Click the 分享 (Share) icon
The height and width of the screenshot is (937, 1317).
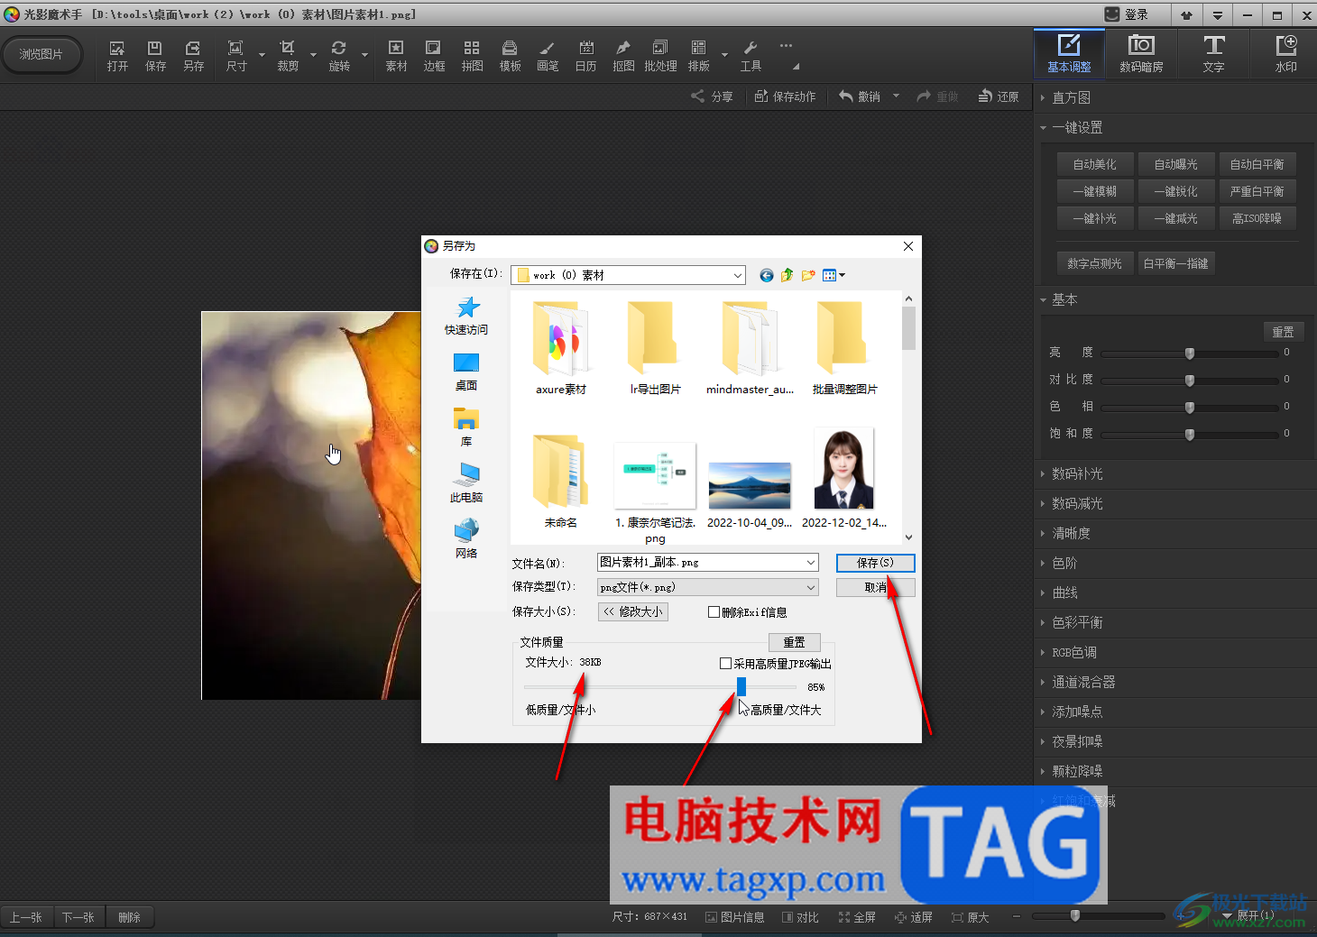[712, 96]
